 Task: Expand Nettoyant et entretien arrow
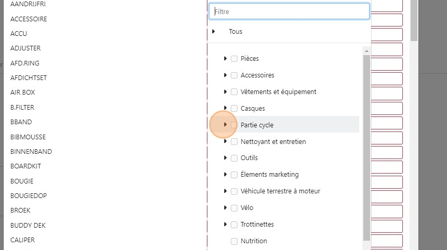(x=225, y=141)
